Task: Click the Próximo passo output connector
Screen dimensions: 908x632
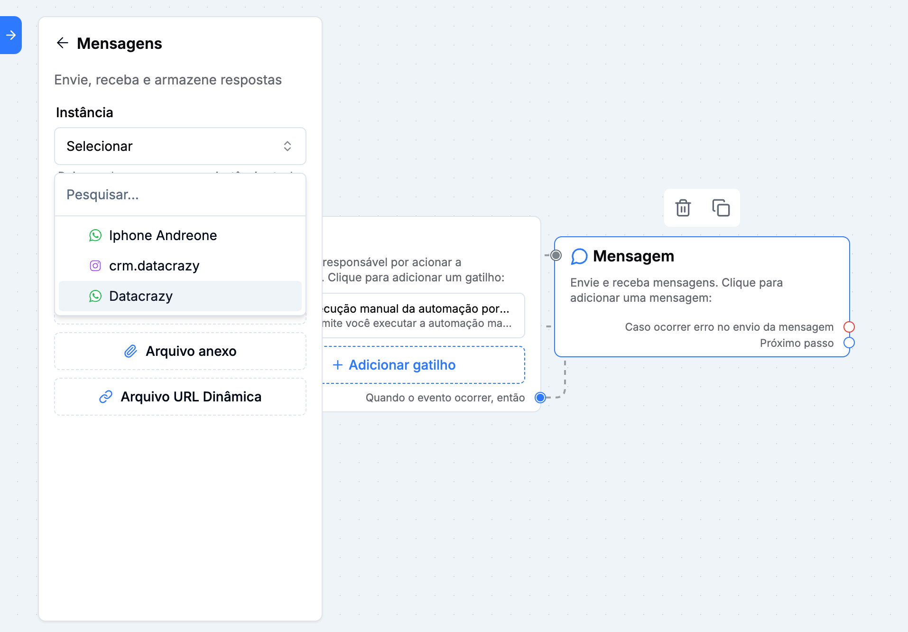Action: [849, 343]
